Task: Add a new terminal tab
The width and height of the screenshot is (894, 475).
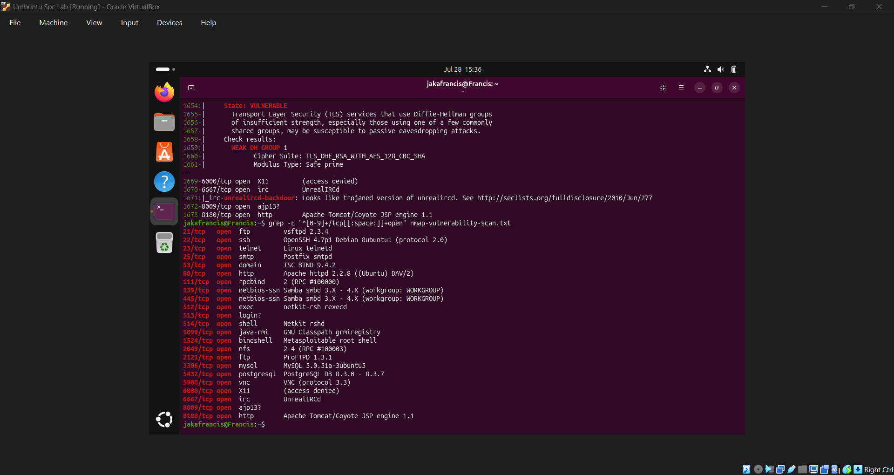Action: point(191,88)
